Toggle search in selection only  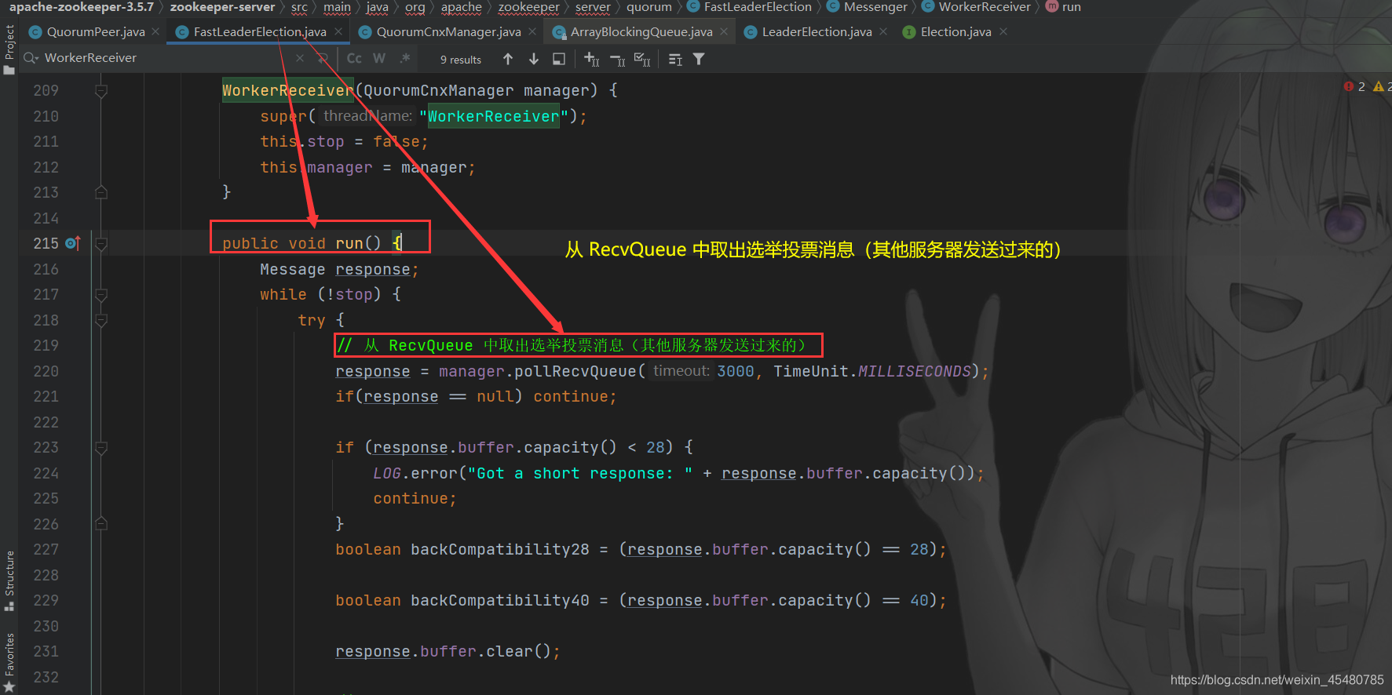(x=559, y=59)
